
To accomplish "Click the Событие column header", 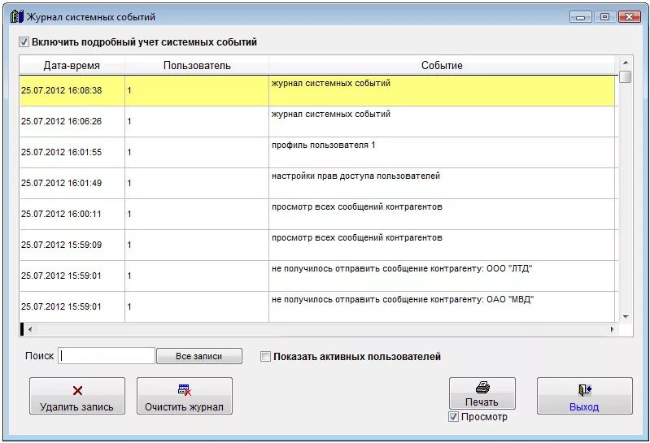I will point(442,65).
